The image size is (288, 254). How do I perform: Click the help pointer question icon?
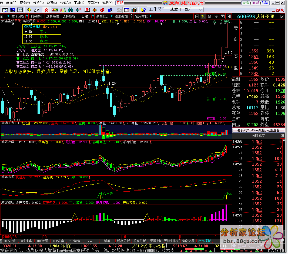tap(143, 10)
